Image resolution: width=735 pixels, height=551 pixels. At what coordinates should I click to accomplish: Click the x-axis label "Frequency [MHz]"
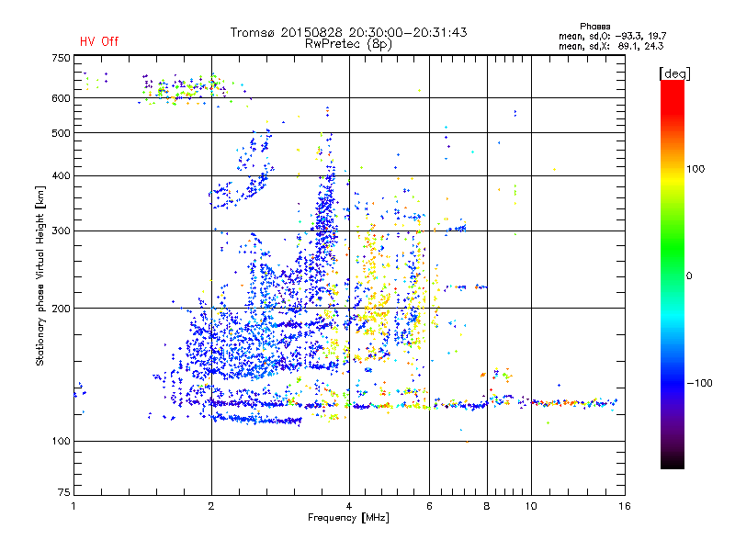pyautogui.click(x=348, y=518)
